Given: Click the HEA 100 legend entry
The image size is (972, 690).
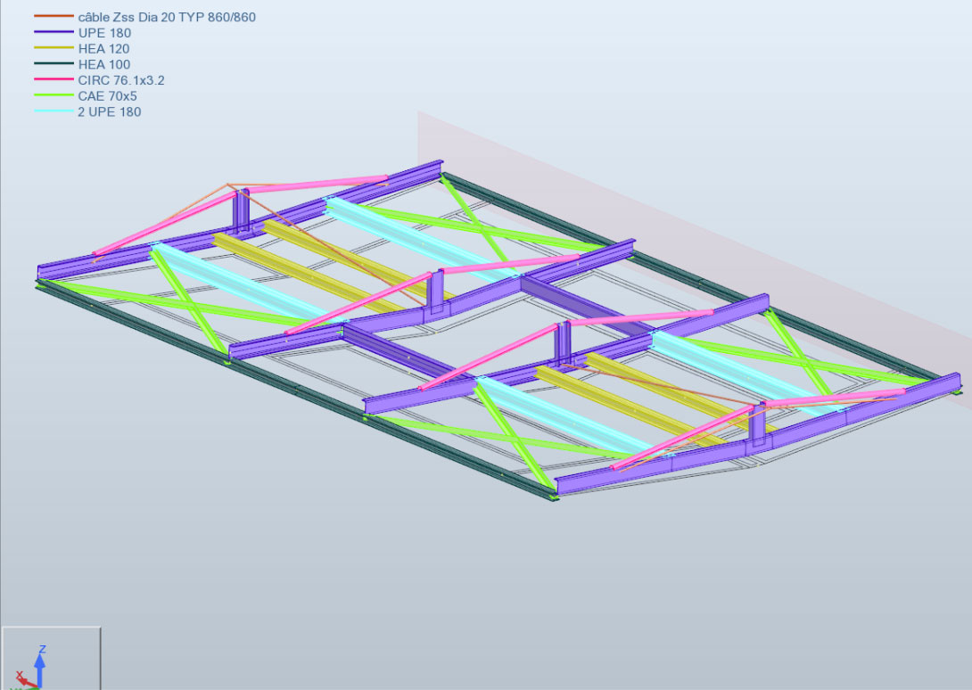Looking at the screenshot, I should tap(104, 64).
